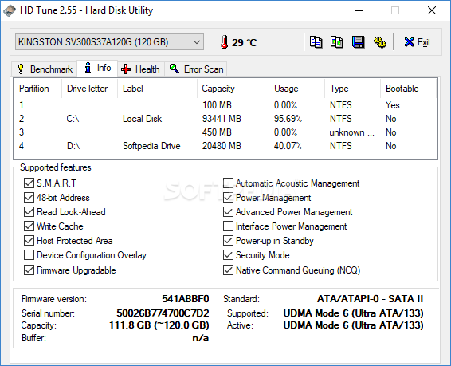This screenshot has height=366, width=451.
Task: Click the Partition column header
Action: 37,89
